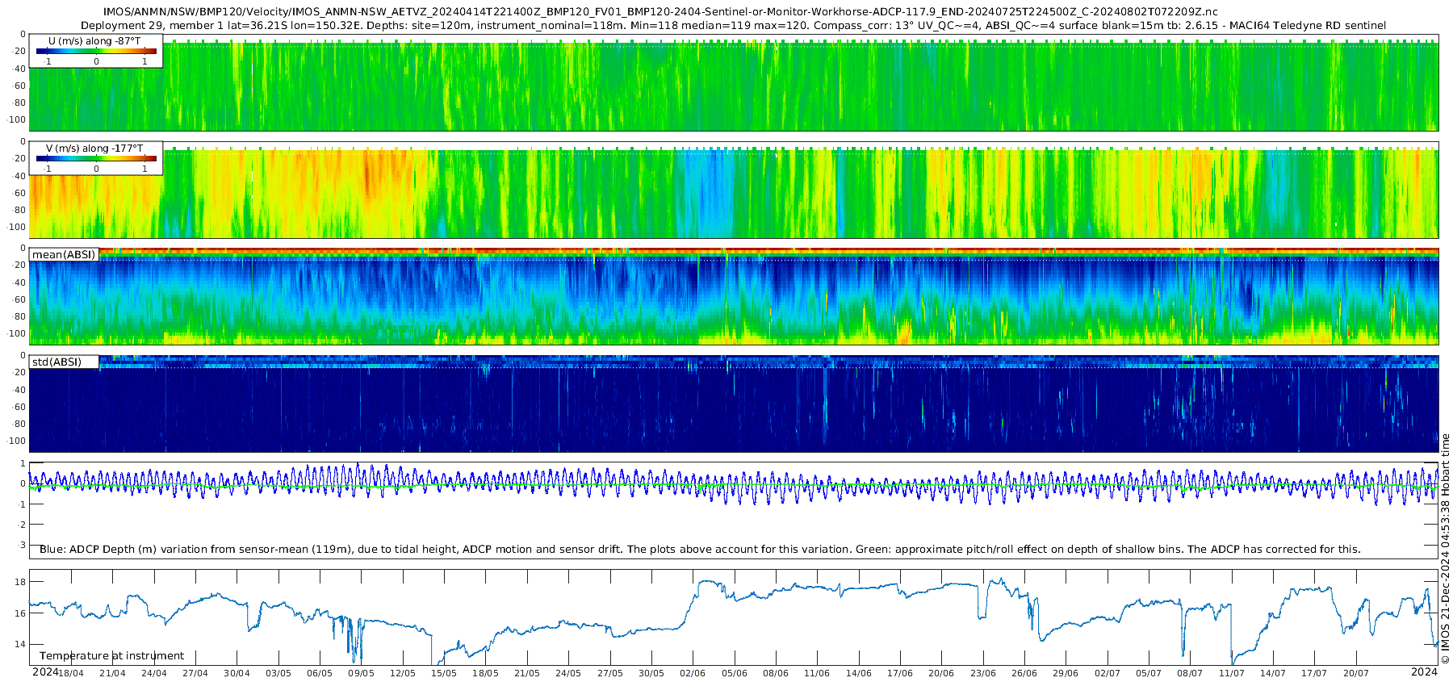Select the 'U (m/s) along -87°T' legend title
The height and width of the screenshot is (686, 1453).
tap(95, 40)
